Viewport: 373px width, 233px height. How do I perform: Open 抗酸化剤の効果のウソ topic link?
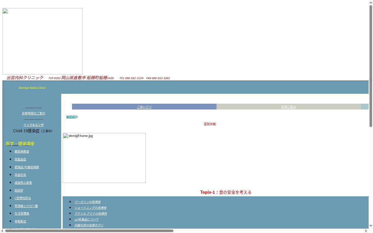click(89, 225)
